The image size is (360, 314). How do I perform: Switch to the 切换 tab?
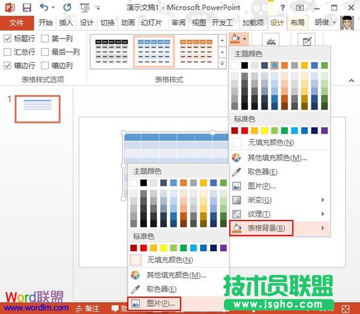click(x=107, y=23)
